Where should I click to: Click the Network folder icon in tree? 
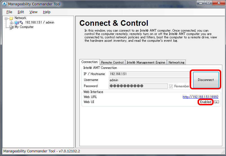[11, 18]
